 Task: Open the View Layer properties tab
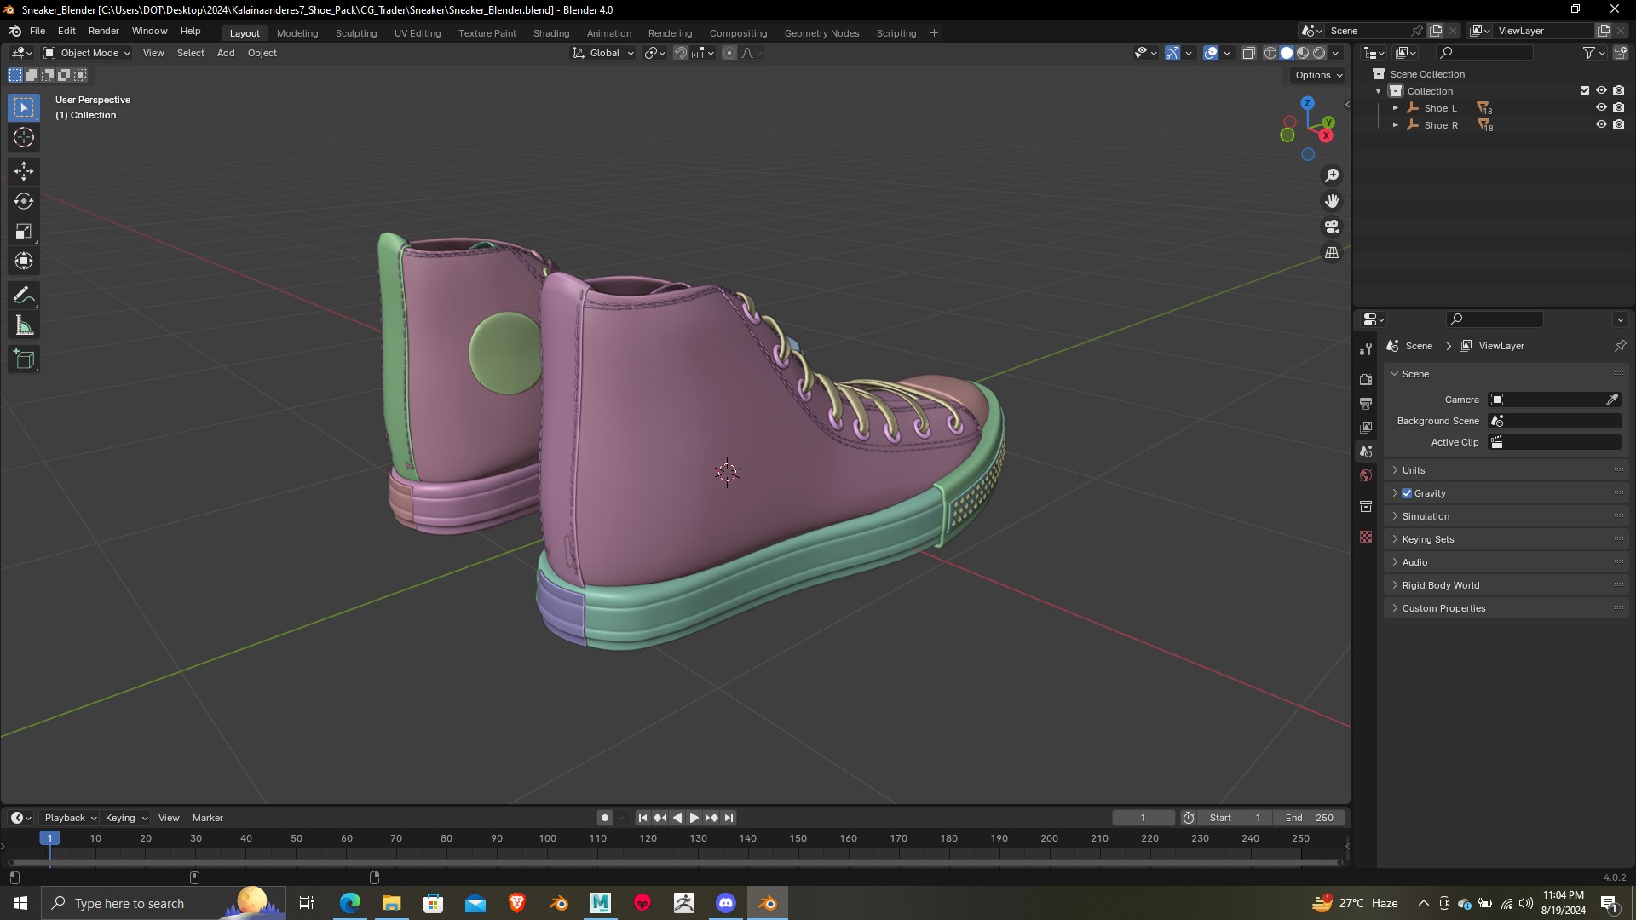point(1366,427)
